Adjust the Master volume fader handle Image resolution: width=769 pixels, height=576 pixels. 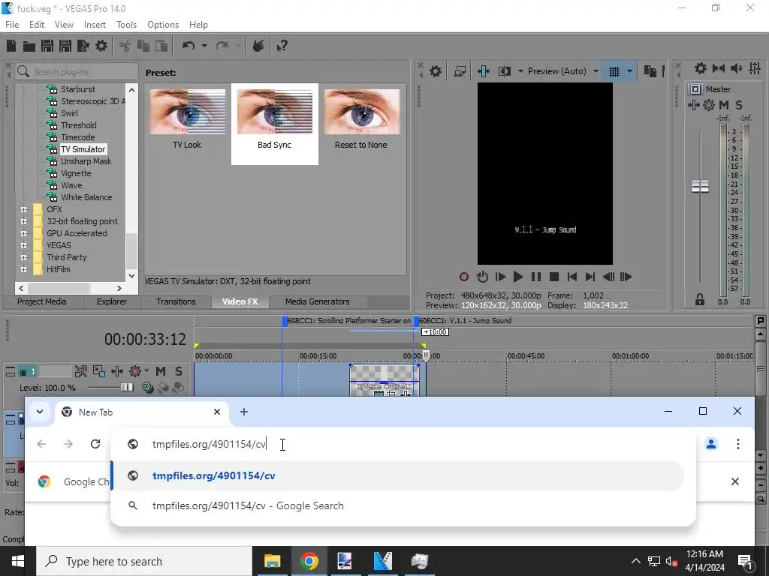coord(700,186)
